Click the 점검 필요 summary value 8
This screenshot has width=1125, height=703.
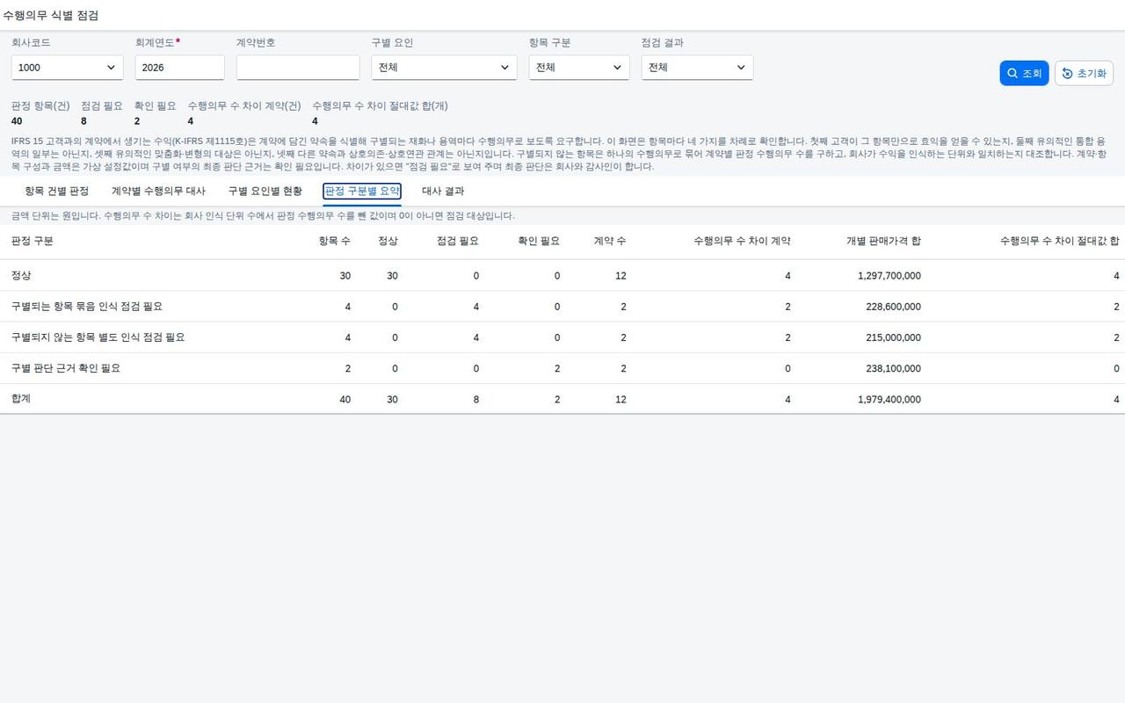click(83, 121)
